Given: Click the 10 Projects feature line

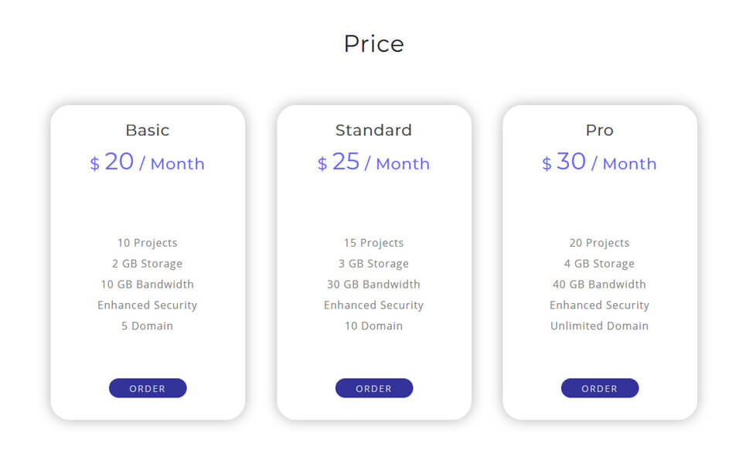Looking at the screenshot, I should (148, 243).
